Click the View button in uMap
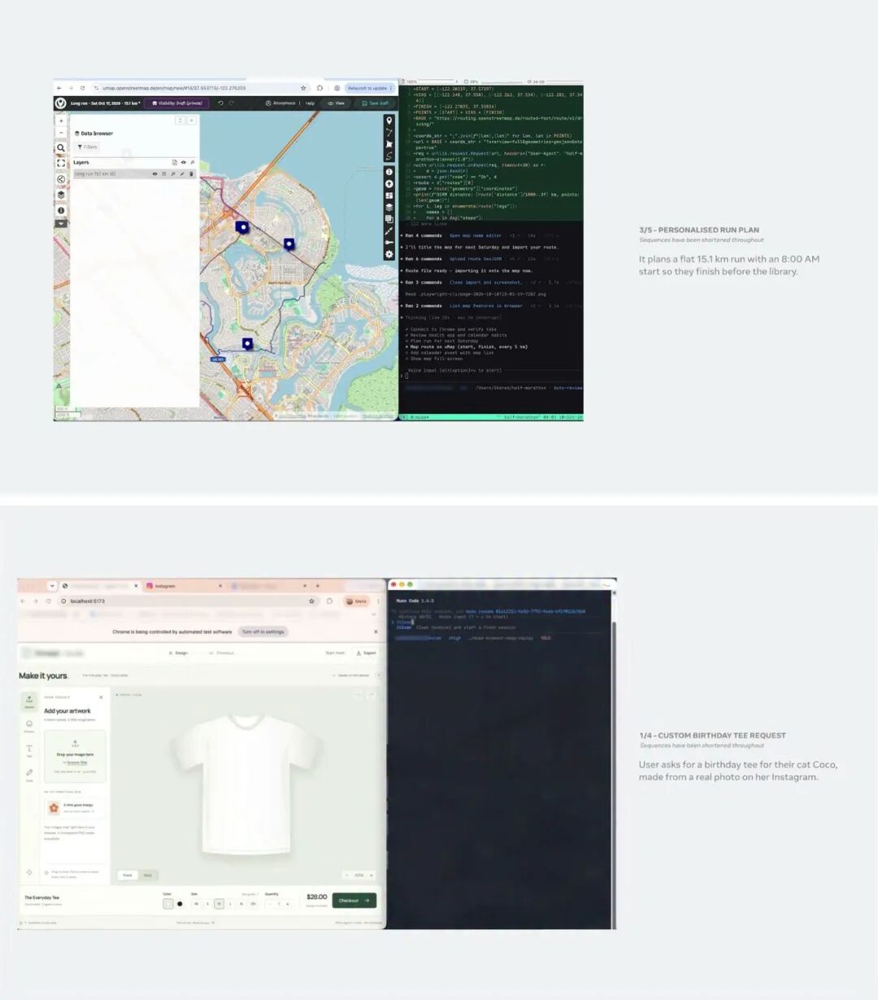This screenshot has height=1000, width=878. 336,103
